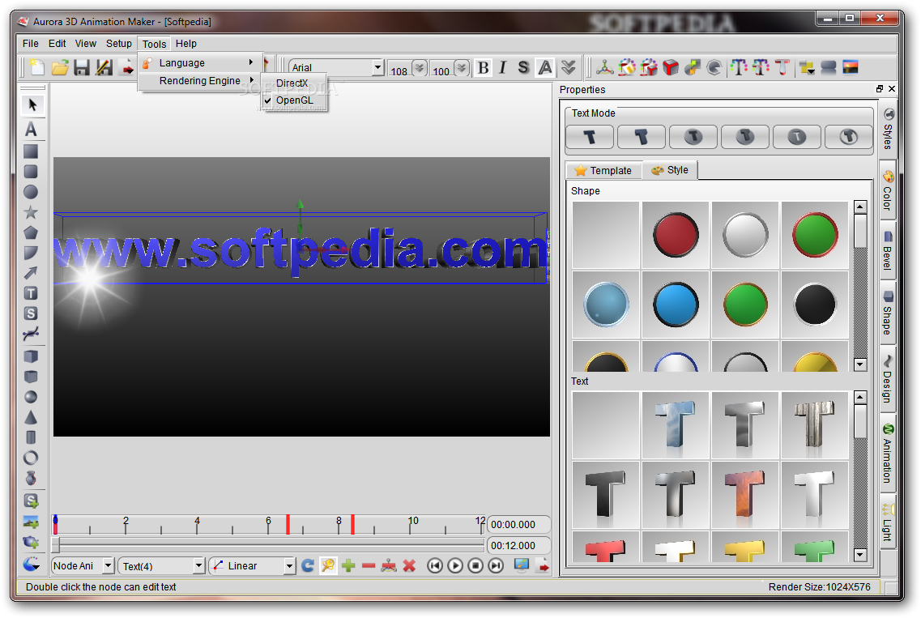Toggle the S strikethrough text button

(523, 67)
